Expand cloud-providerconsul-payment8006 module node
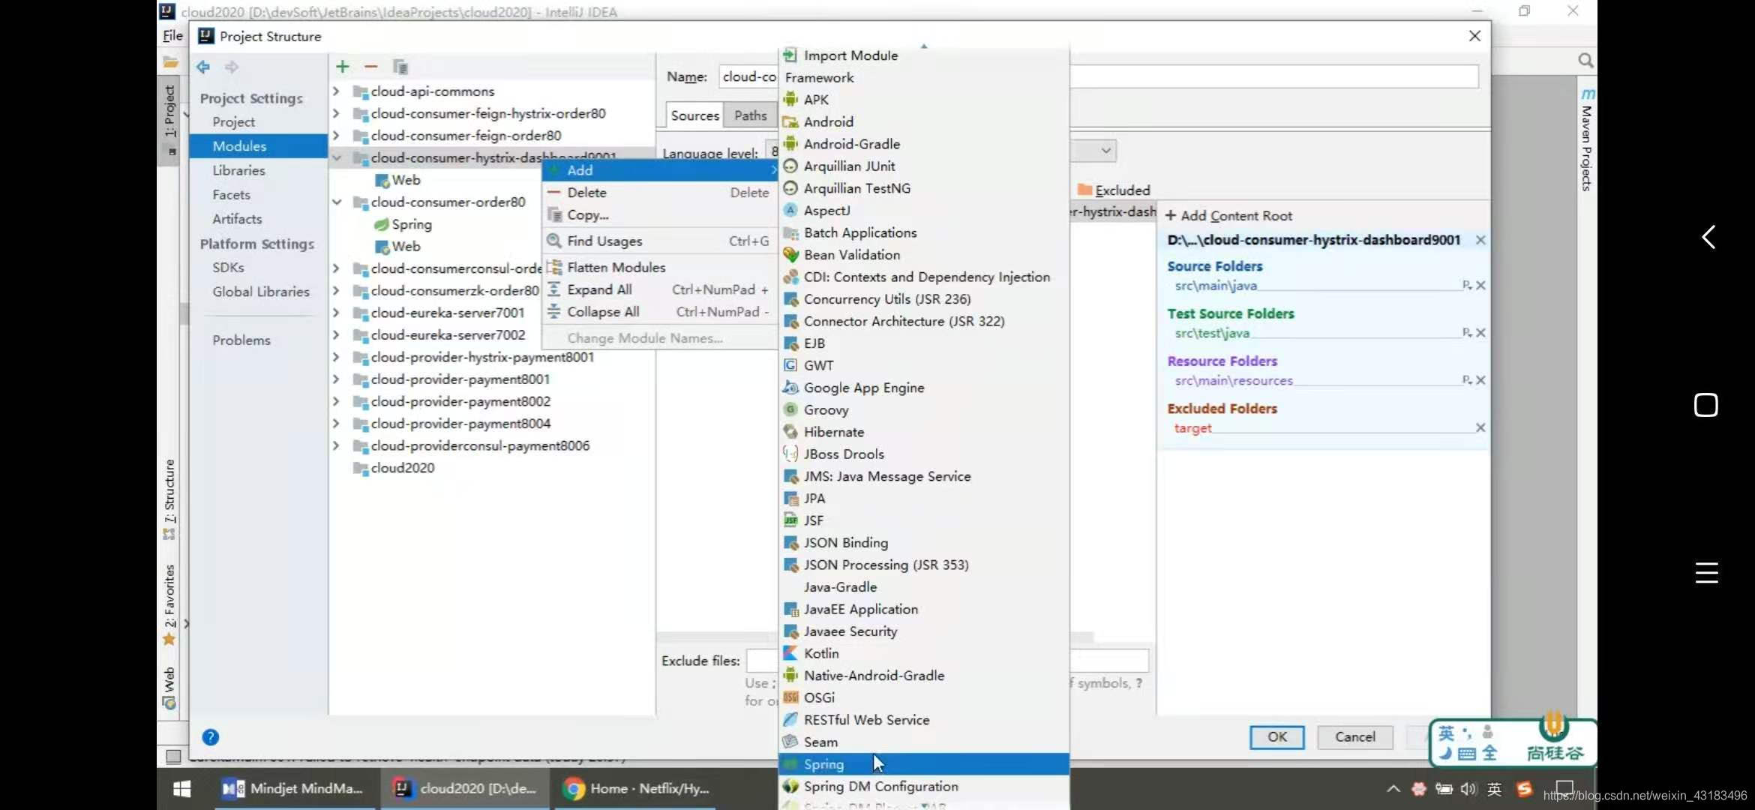This screenshot has width=1755, height=810. [x=336, y=445]
